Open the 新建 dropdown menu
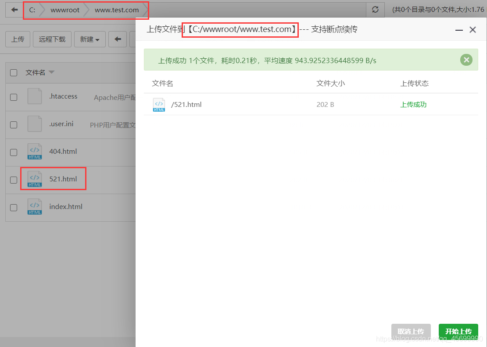487x347 pixels. pos(90,39)
